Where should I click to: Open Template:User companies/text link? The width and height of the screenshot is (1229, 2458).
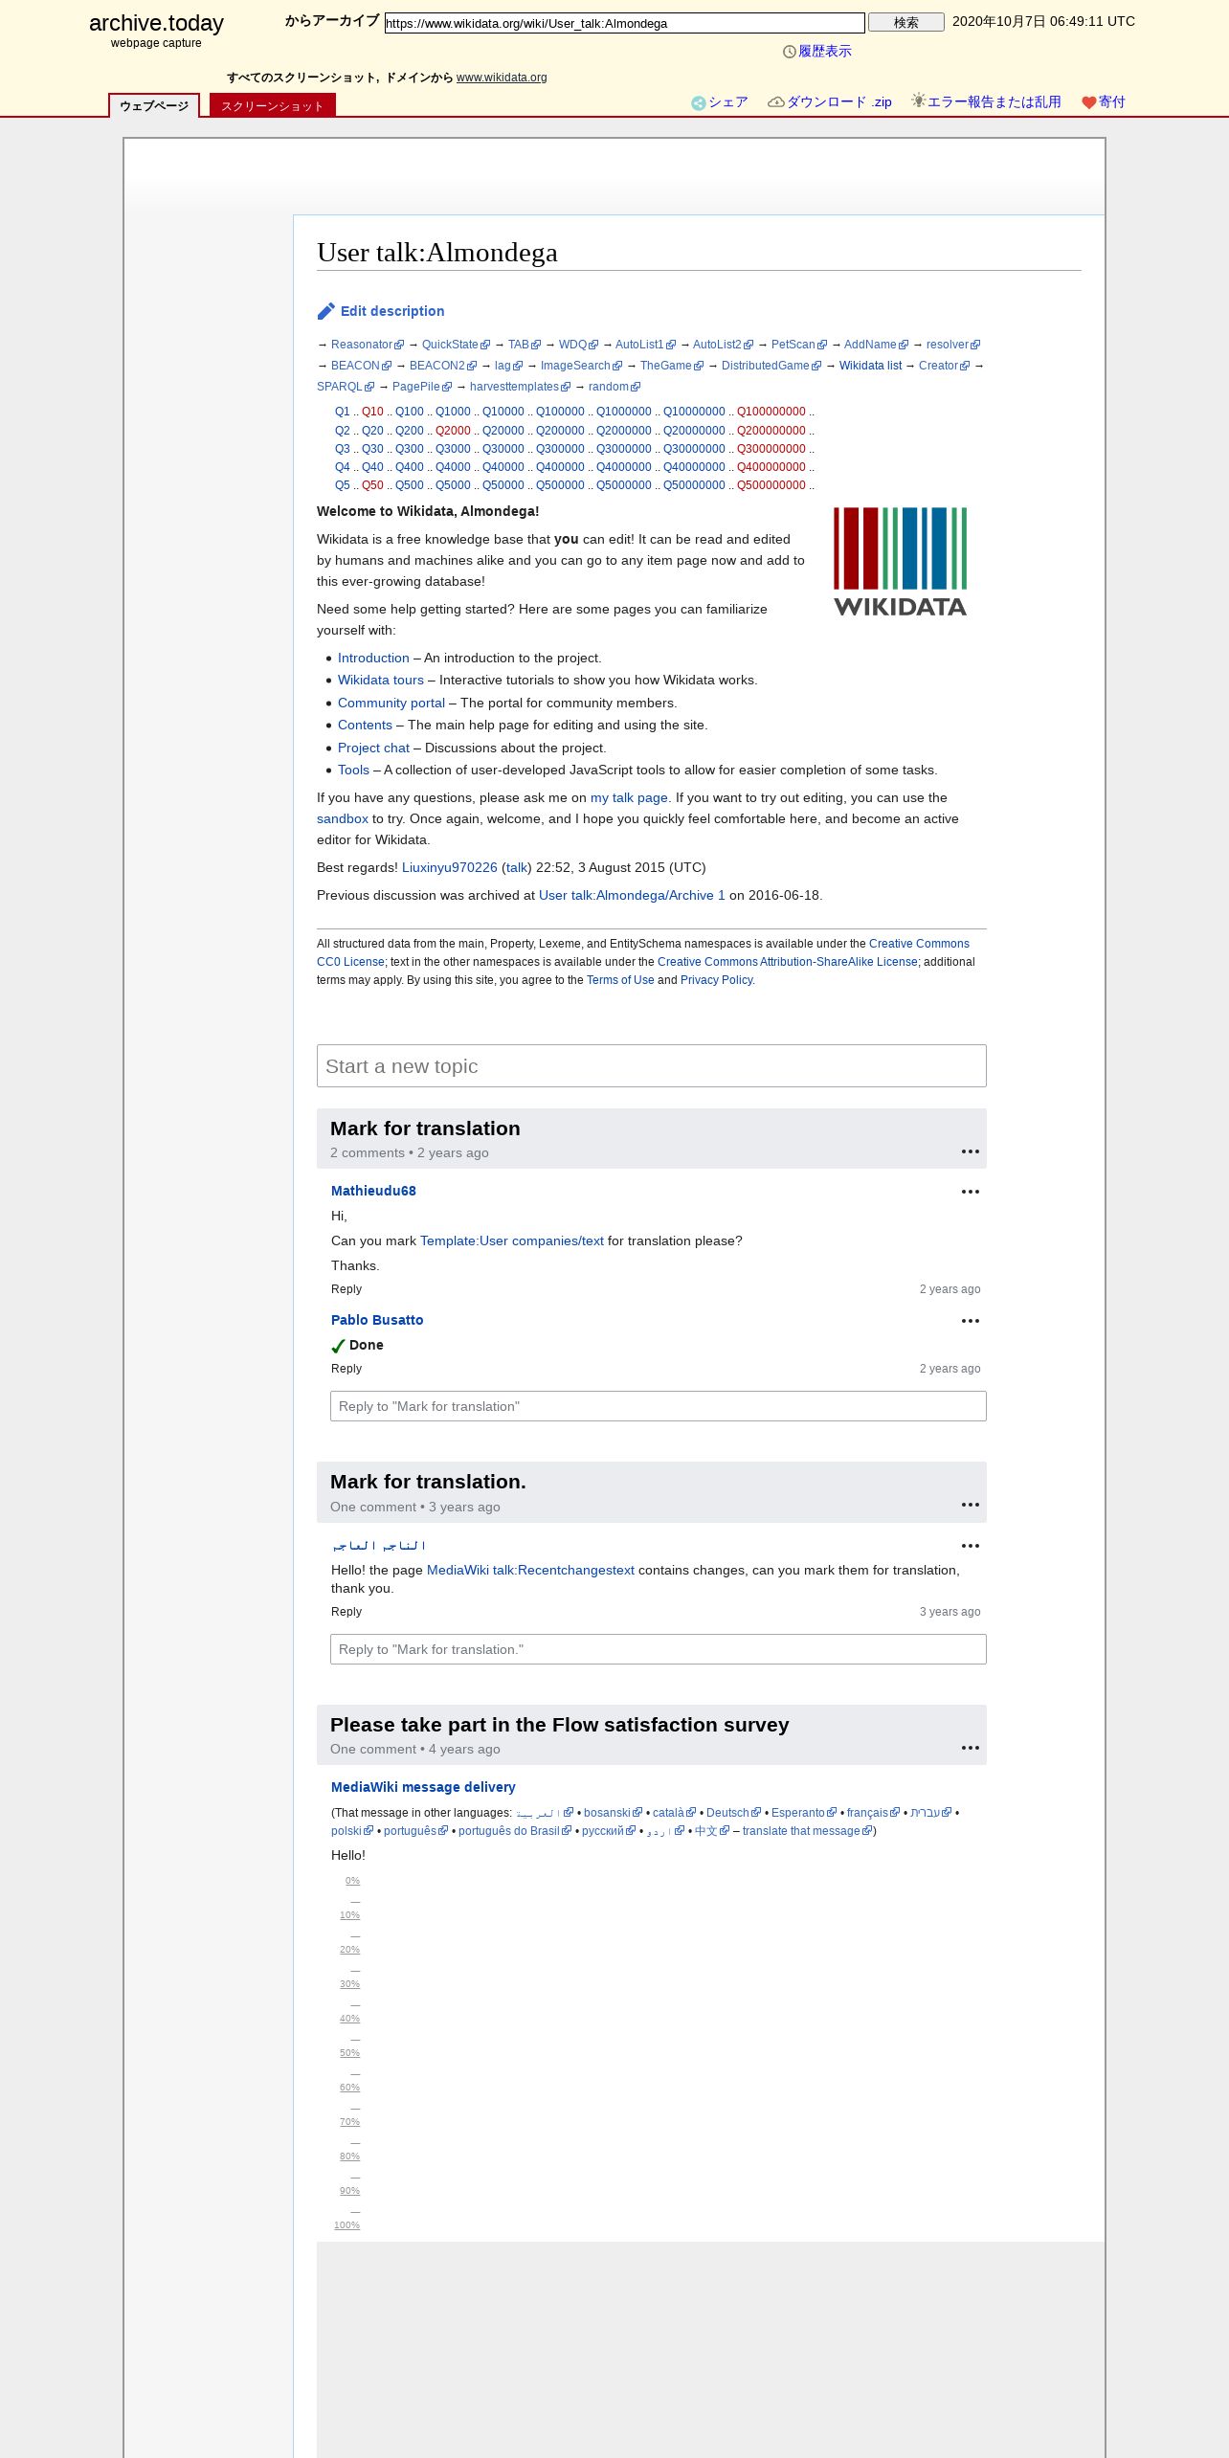[x=512, y=1240]
